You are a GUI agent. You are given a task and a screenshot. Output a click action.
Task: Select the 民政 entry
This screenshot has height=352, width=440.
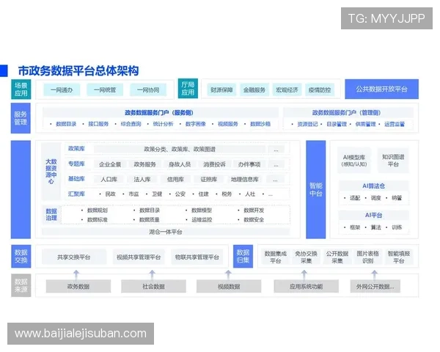click(x=110, y=194)
